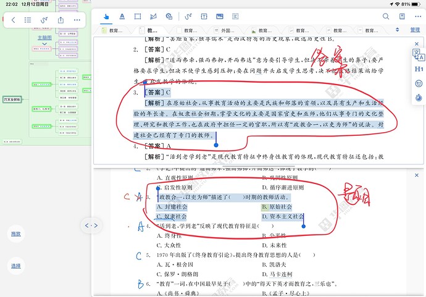Select the 答案及解析 mind map node
This screenshot has height=297, width=426.
(12, 99)
